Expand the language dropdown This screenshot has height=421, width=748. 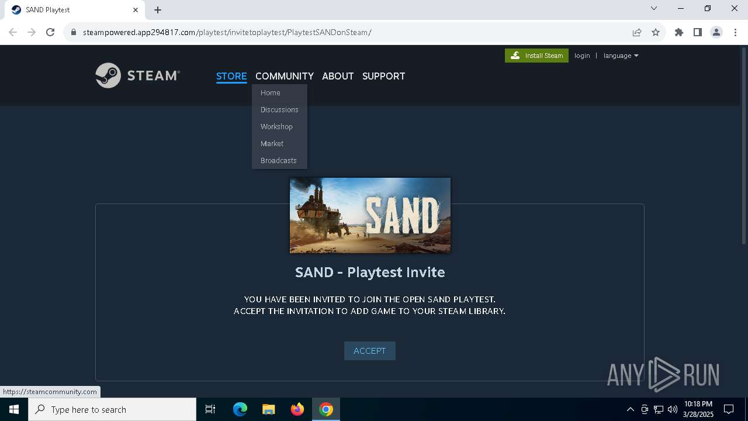621,56
